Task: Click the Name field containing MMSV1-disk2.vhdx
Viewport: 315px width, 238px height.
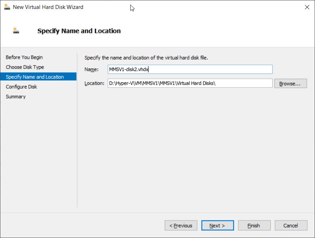Action: [x=190, y=69]
